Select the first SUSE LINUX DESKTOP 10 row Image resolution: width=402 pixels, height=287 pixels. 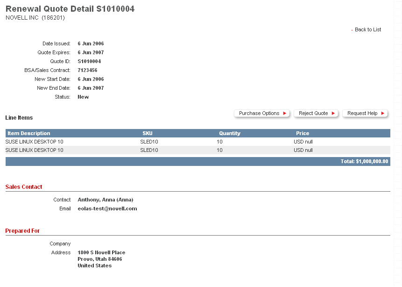198,142
